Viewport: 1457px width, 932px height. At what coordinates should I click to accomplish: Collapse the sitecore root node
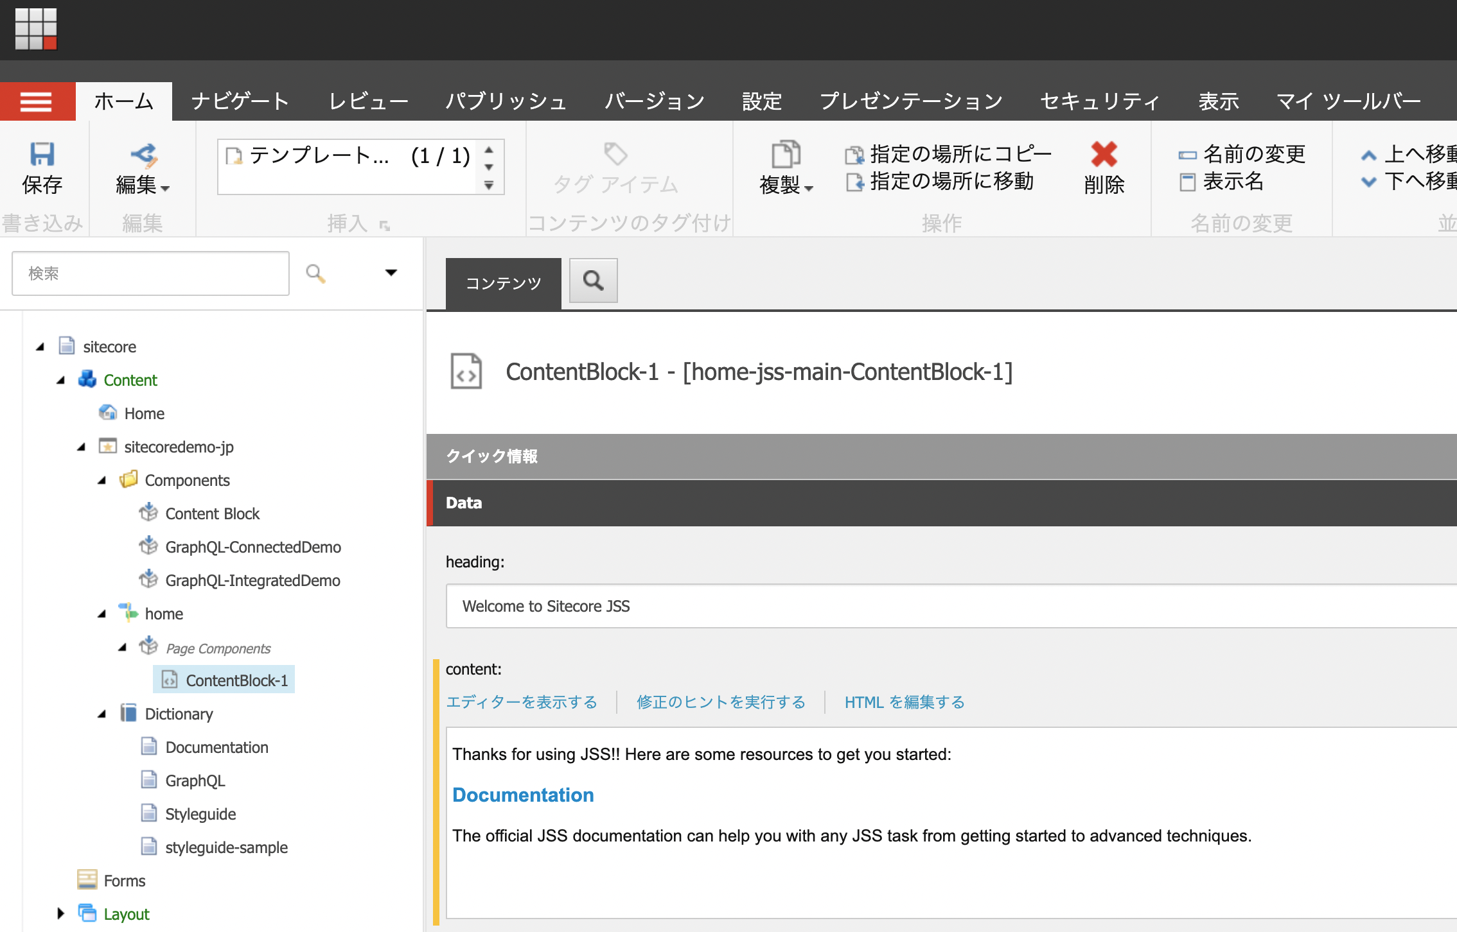[x=40, y=347]
